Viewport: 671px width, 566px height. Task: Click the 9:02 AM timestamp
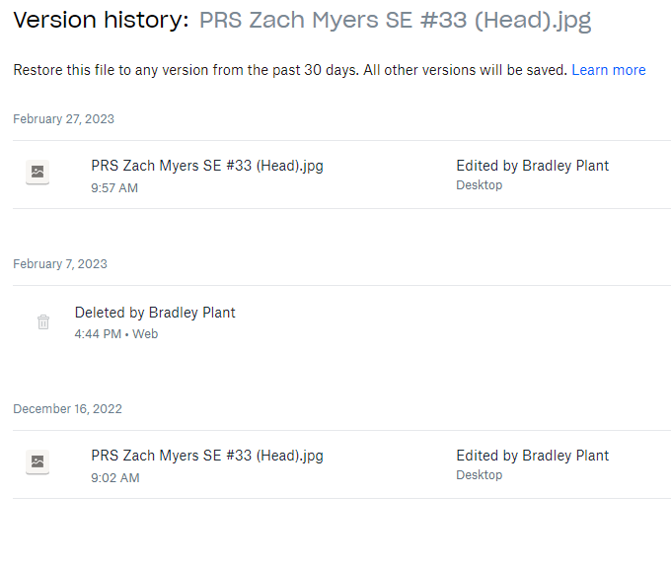click(114, 478)
